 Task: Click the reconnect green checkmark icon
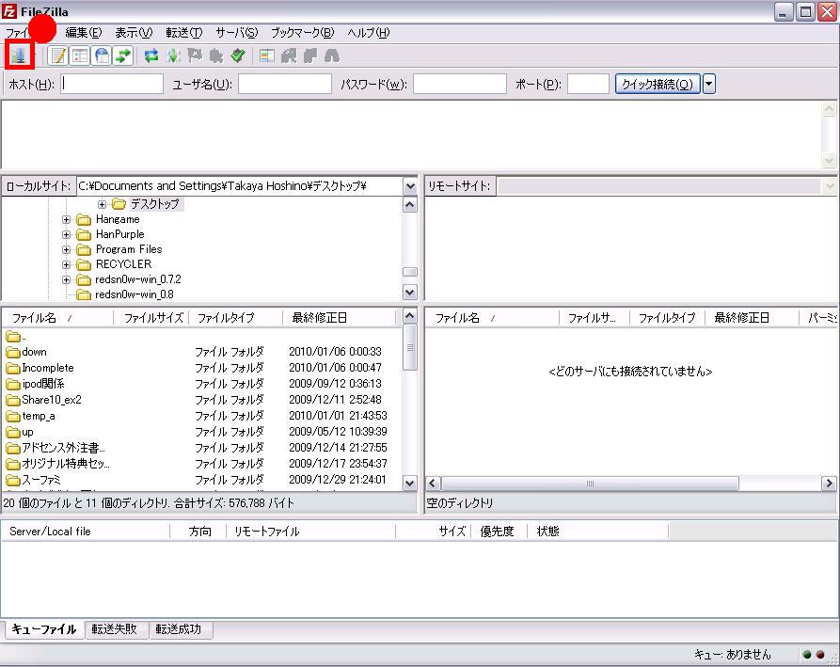[238, 56]
